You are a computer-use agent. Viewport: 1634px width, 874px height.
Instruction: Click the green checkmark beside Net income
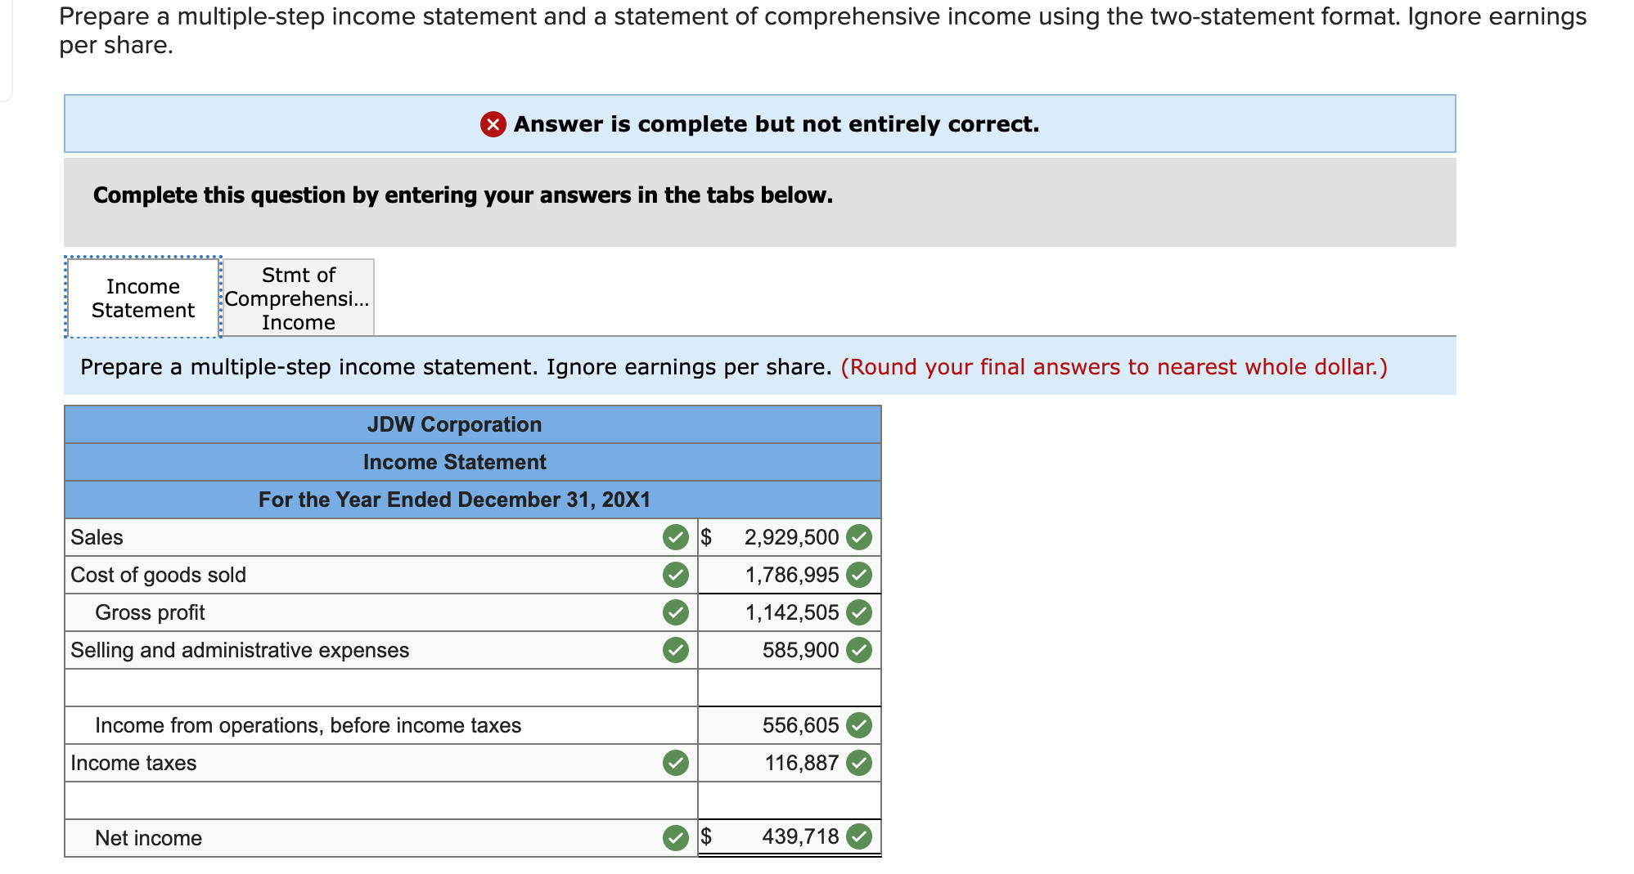click(676, 837)
